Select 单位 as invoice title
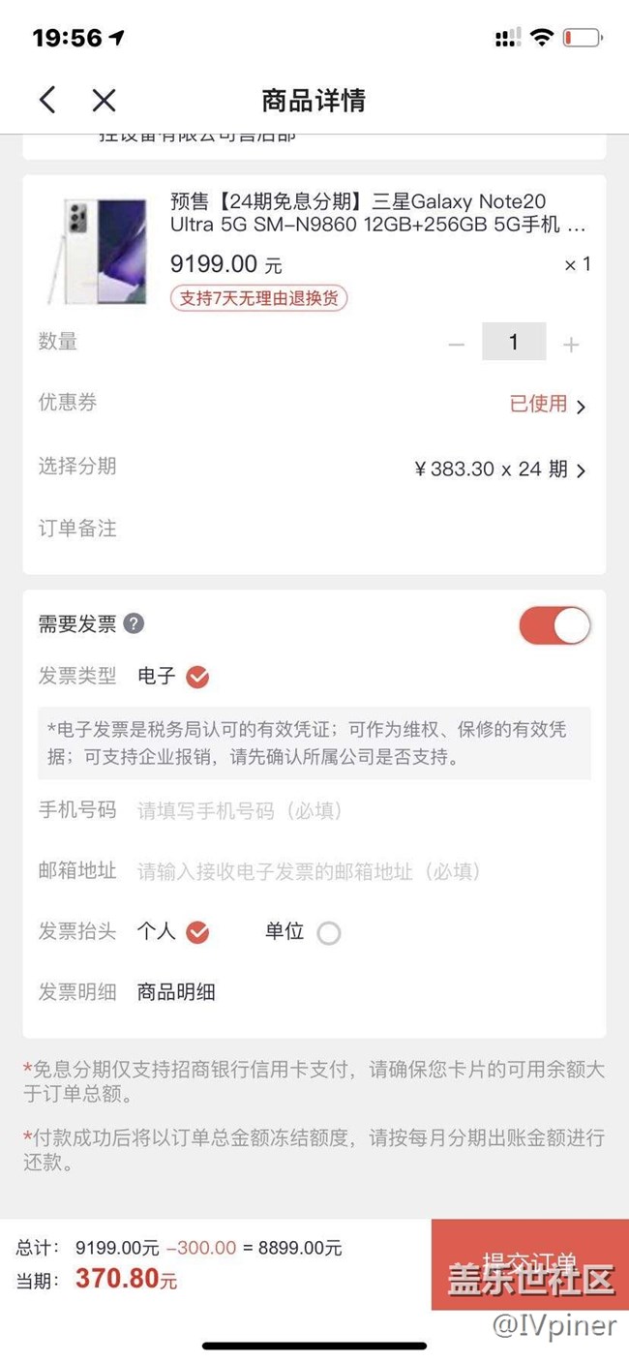 coord(328,932)
